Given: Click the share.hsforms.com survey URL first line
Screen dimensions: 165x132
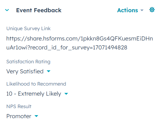Looking at the screenshot, I should 80,39.
